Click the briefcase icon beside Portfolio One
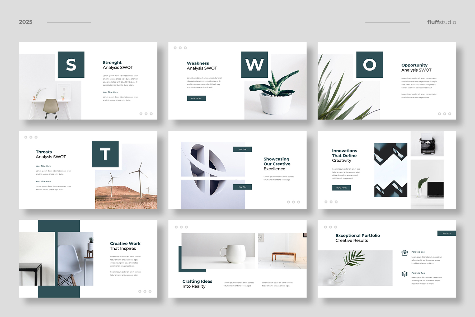 (404, 253)
